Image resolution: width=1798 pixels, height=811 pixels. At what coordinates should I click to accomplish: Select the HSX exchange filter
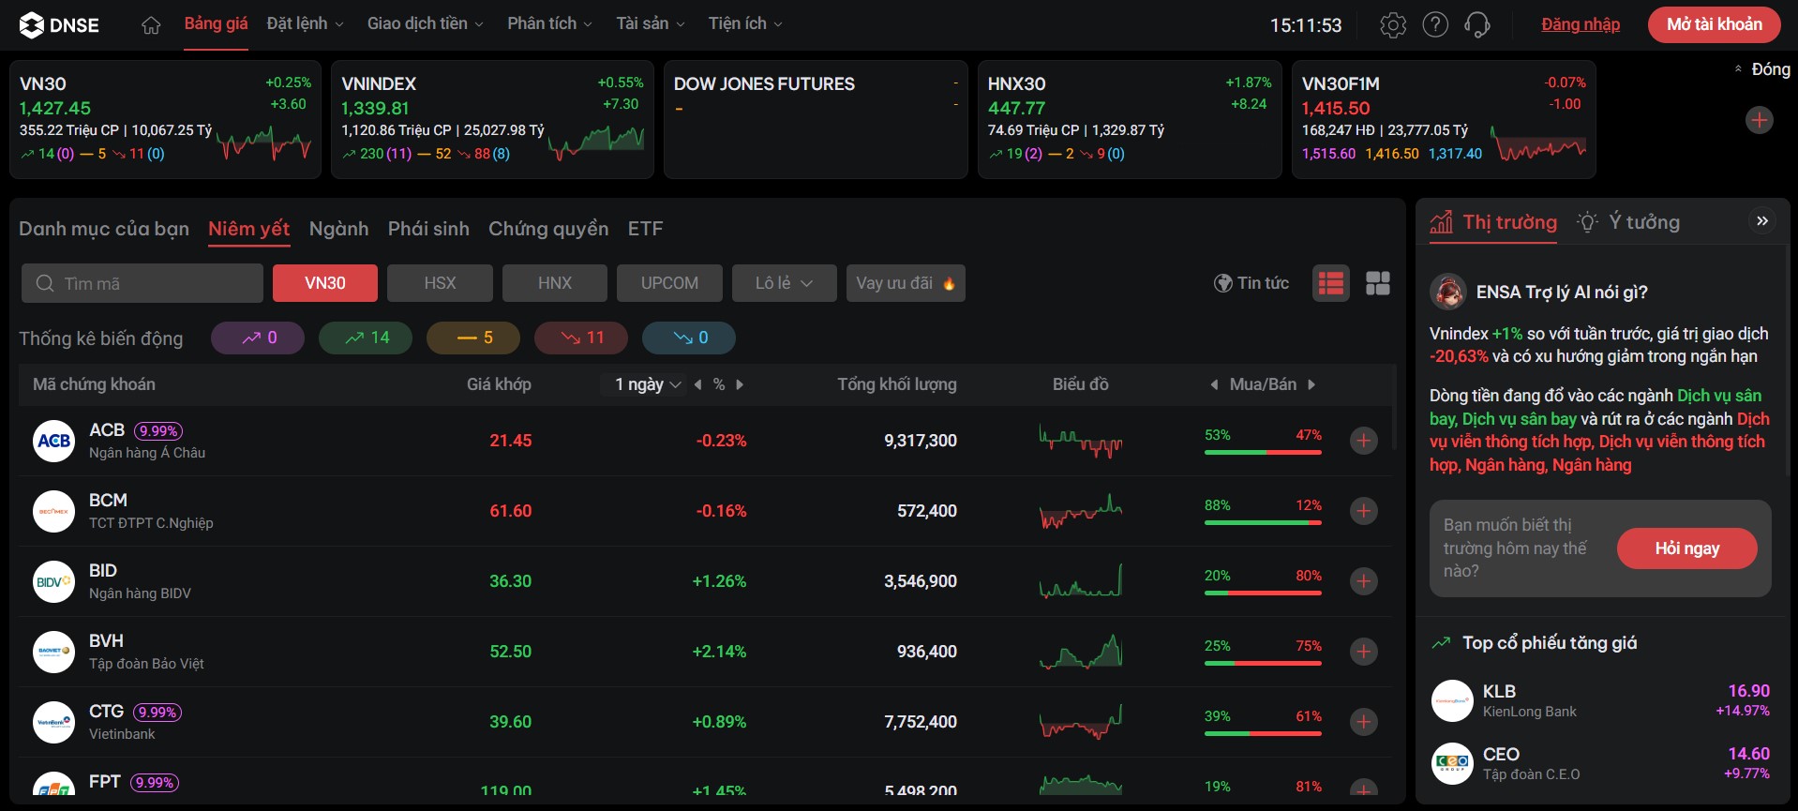tap(440, 283)
